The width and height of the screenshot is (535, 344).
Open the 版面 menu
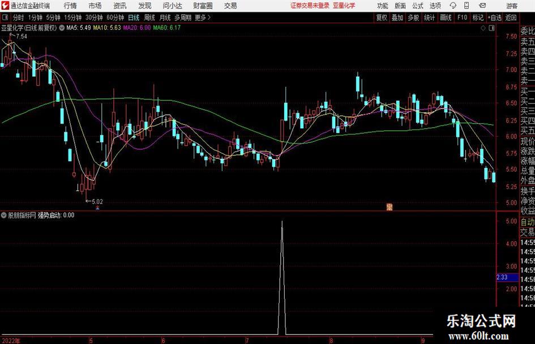click(x=400, y=6)
